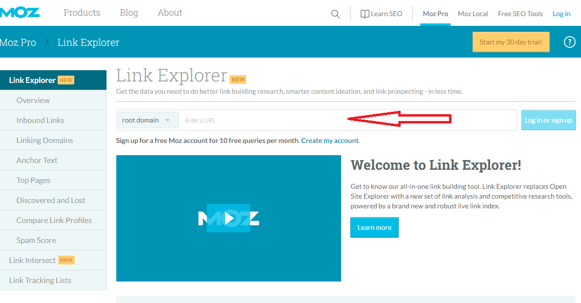581x303 pixels.
Task: Open Compare Link Profiles section
Action: (x=53, y=220)
